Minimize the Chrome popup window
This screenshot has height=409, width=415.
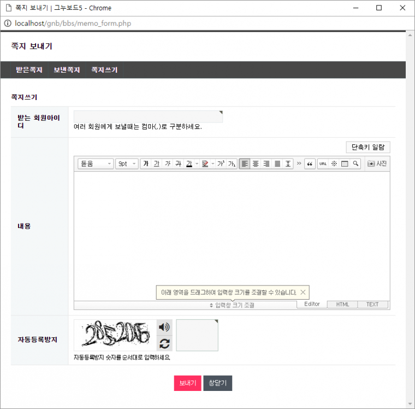coord(355,8)
